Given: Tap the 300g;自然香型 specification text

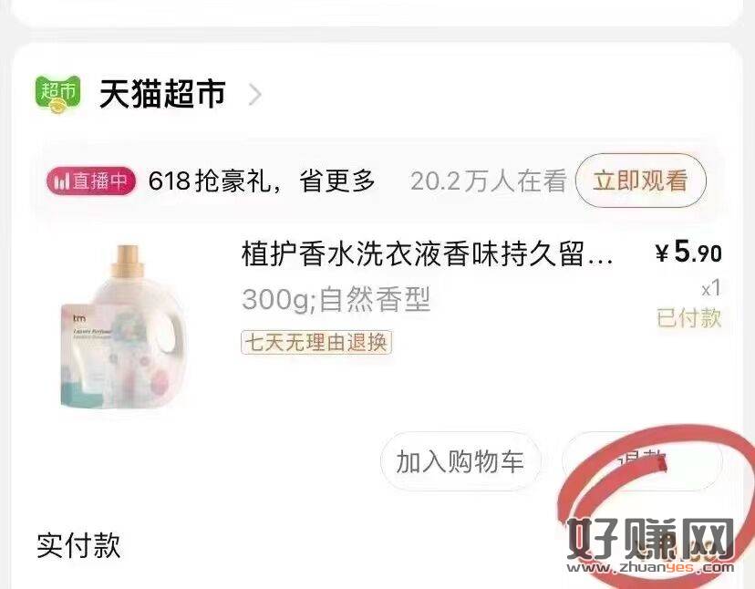Looking at the screenshot, I should point(336,299).
